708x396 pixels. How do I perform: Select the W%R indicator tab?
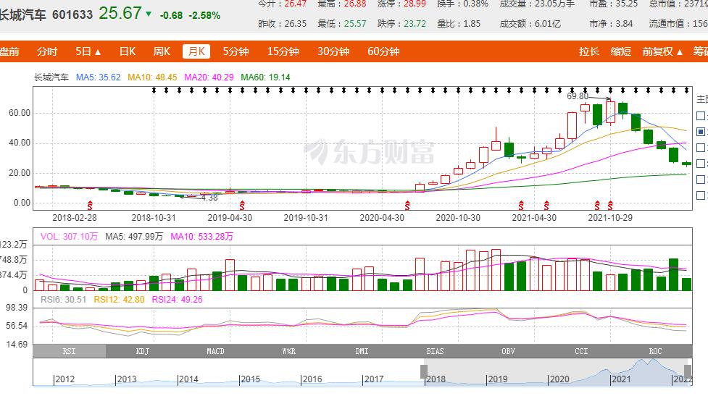289,351
